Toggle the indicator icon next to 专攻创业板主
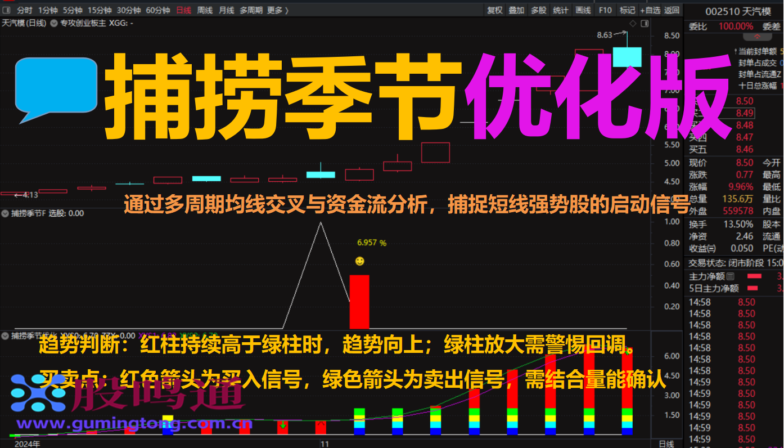 (54, 24)
